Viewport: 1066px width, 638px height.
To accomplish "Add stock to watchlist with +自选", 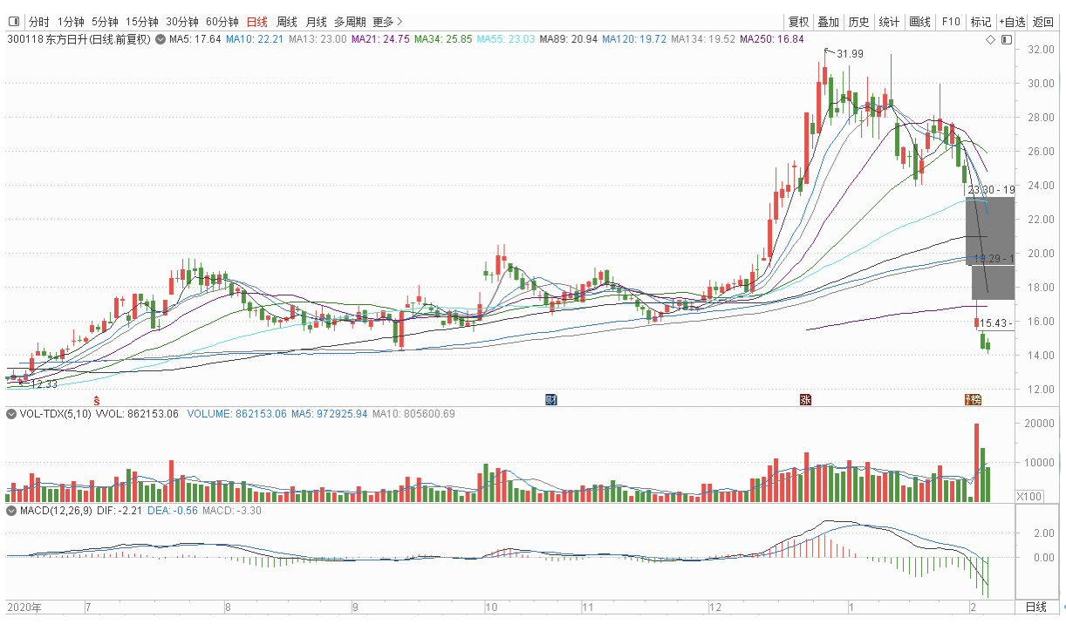I will pos(1012,22).
